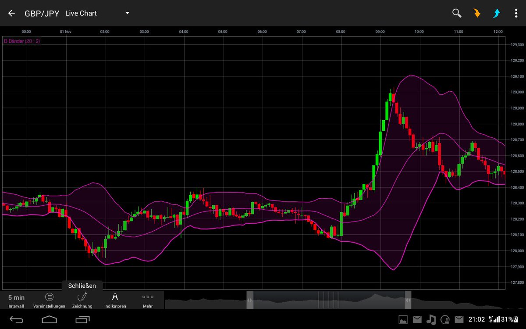Screen dimensions: 526x329
Task: Tap the orange down-arrow sell icon
Action: [477, 13]
